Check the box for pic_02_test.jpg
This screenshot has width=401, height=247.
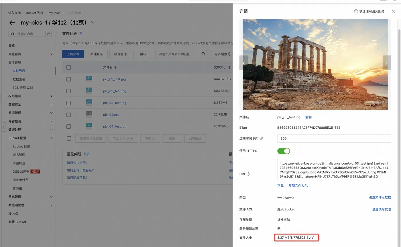coord(68,91)
